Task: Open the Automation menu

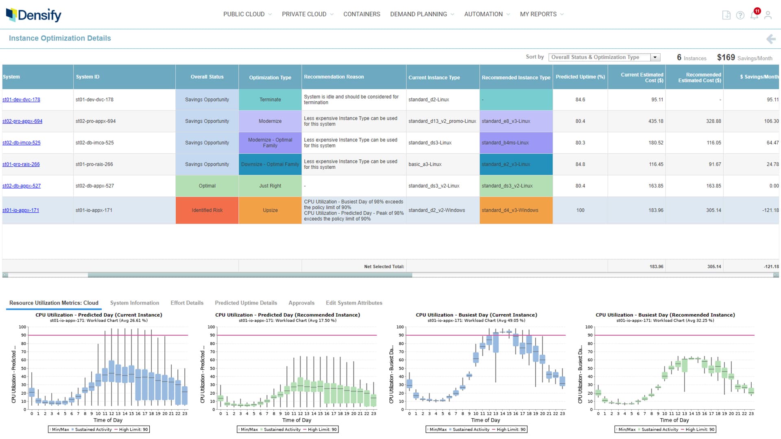Action: click(x=483, y=14)
